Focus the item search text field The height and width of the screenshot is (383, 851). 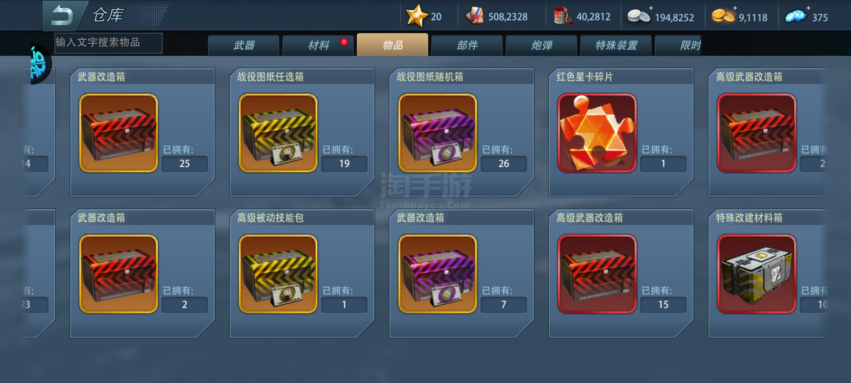109,43
